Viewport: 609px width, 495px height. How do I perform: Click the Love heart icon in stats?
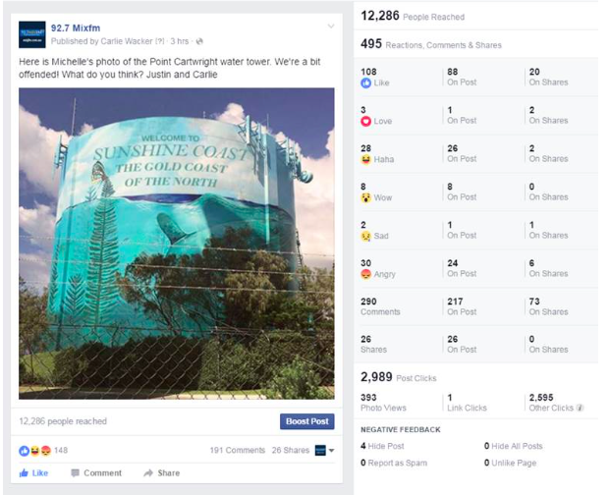point(365,121)
